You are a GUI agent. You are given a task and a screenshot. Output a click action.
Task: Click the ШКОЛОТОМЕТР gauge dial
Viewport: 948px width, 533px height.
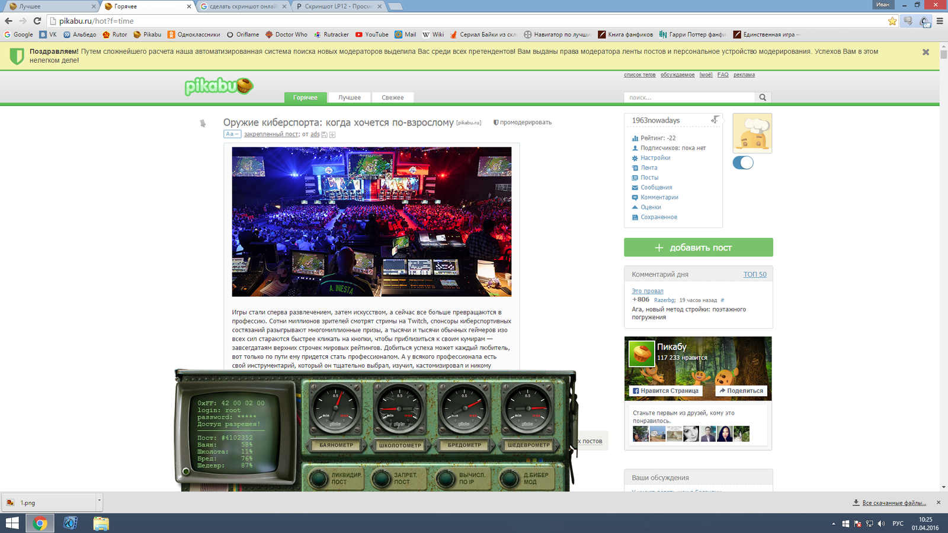400,409
